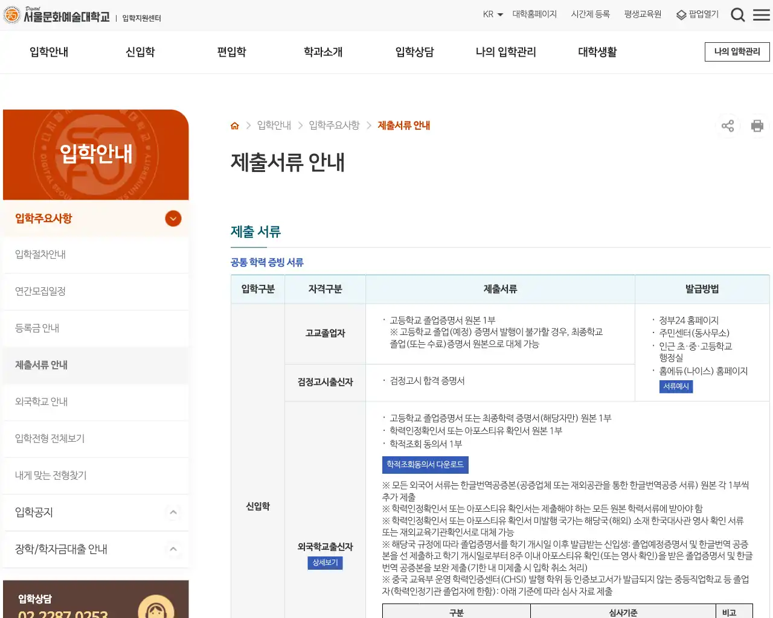773x618 pixels.
Task: Select 등록금 안내 in sidebar
Action: (95, 328)
